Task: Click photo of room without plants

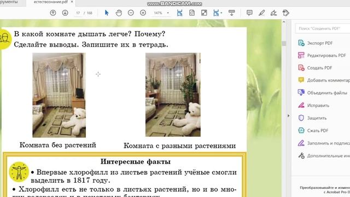Action: [59, 95]
